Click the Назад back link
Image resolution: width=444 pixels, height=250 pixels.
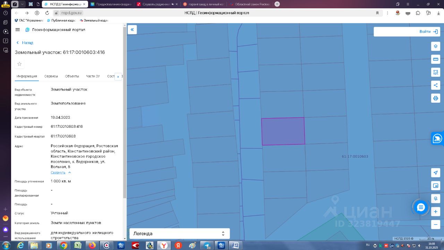(x=25, y=43)
